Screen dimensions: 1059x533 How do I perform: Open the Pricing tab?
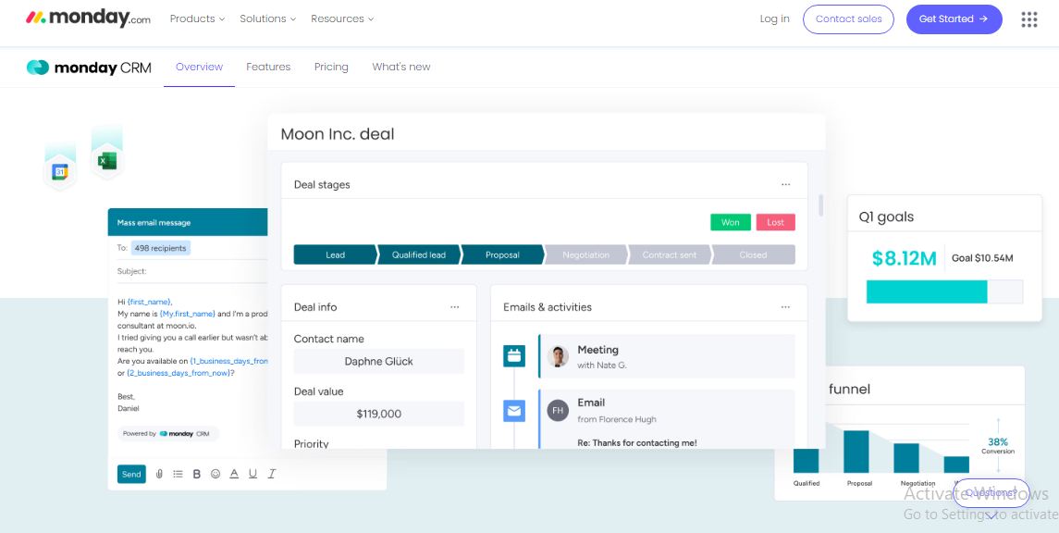click(331, 67)
